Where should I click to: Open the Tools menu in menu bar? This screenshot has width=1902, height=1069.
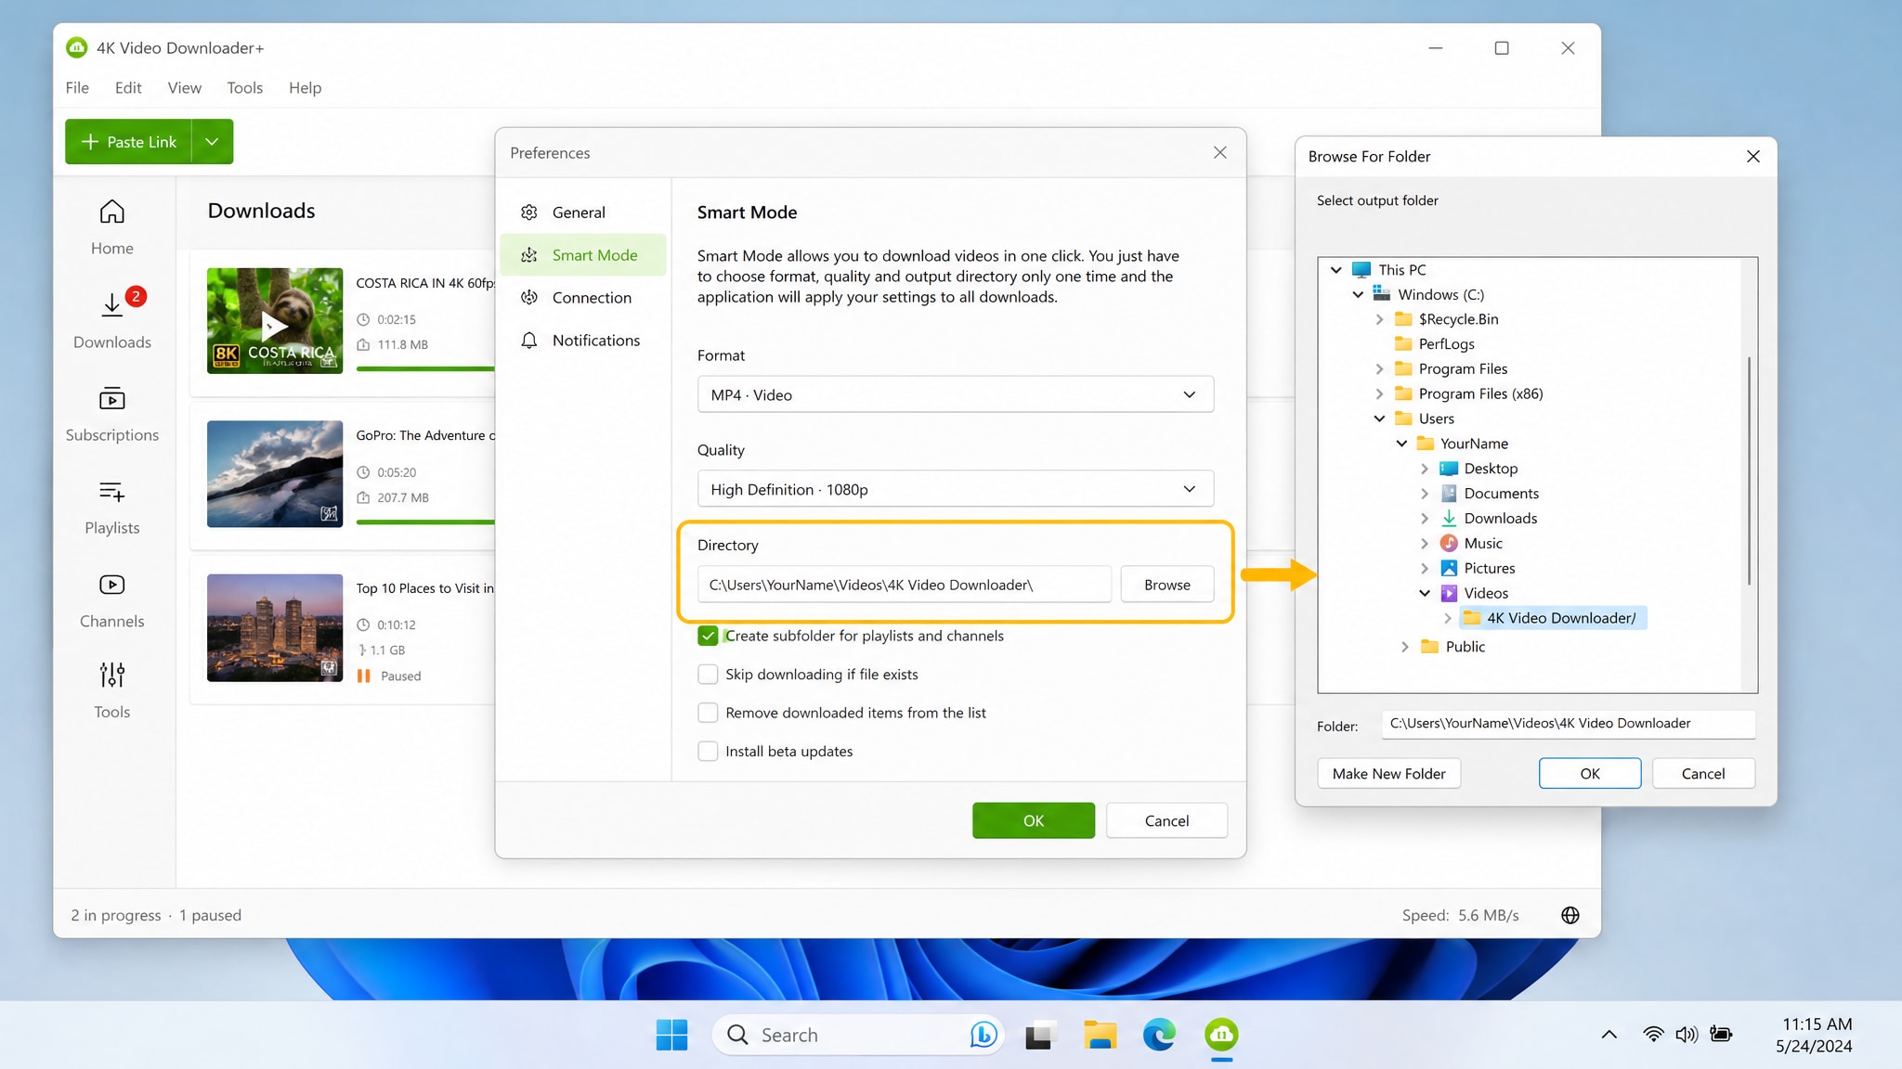244,87
